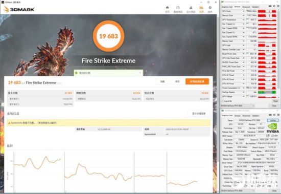Open the 3DMark benchmarks headphone icon
The image size is (281, 194).
(178, 8)
